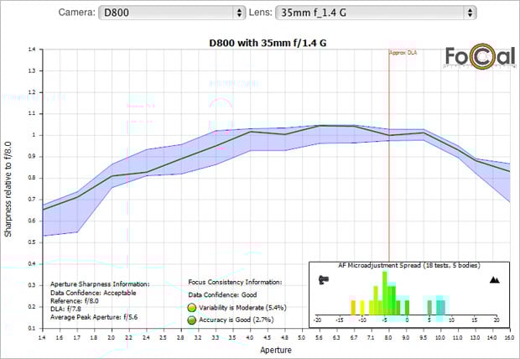Click the Aperture Sharpness Information heading
The width and height of the screenshot is (520, 359).
[x=100, y=284]
